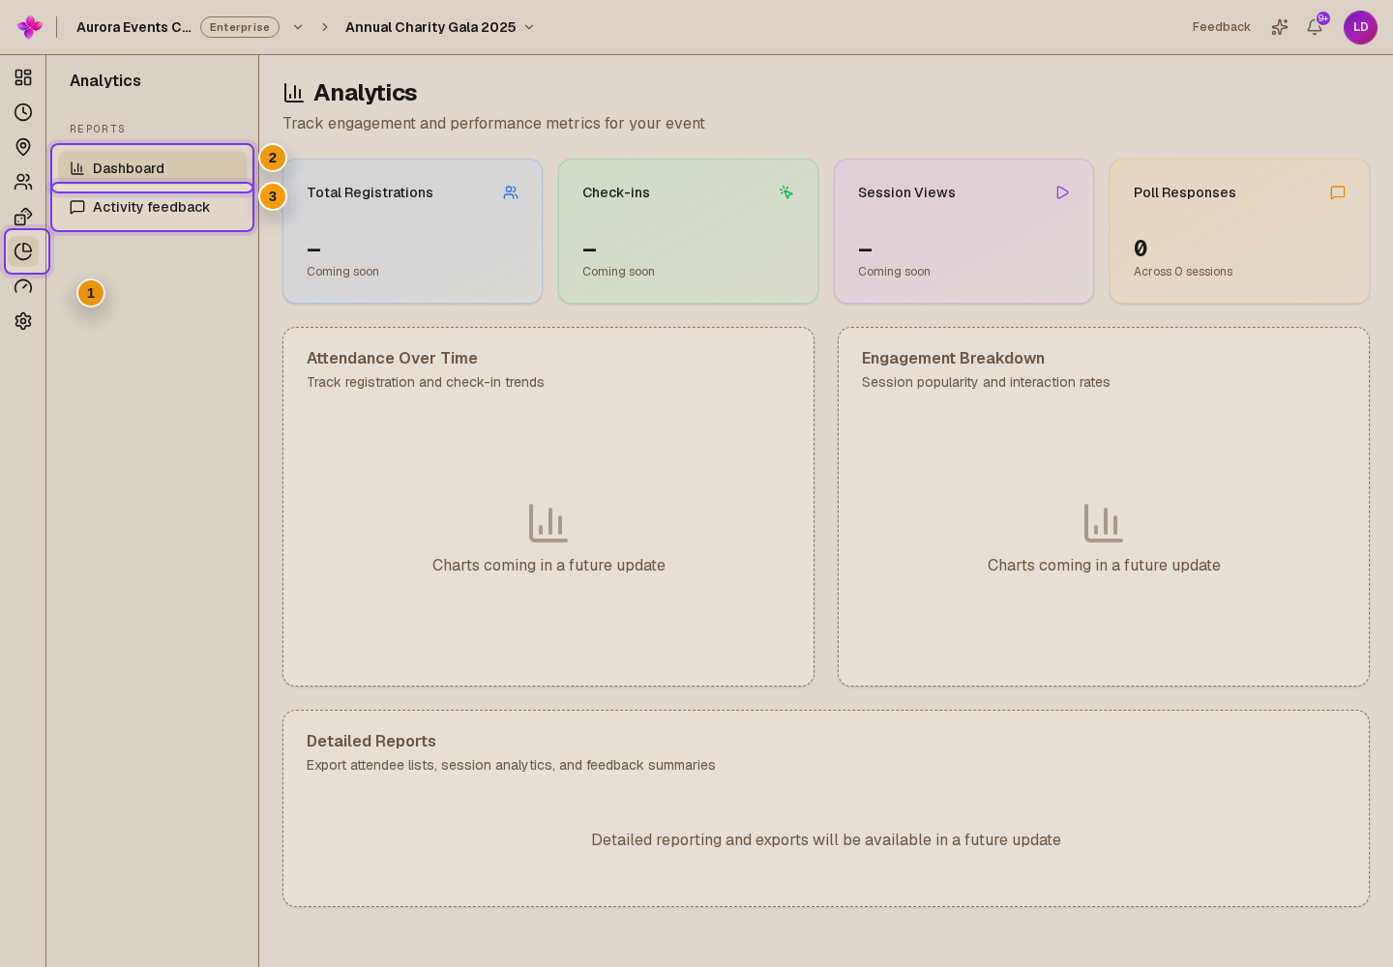1393x967 pixels.
Task: Open the Annual Charity Gala 2025 event dropdown
Action: click(x=440, y=27)
